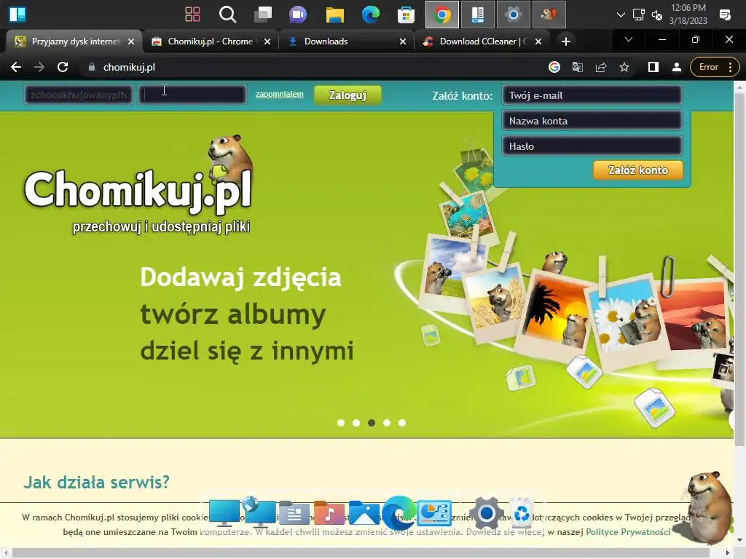Click the page's vertical scrollbar
The image size is (746, 559).
coord(739,269)
